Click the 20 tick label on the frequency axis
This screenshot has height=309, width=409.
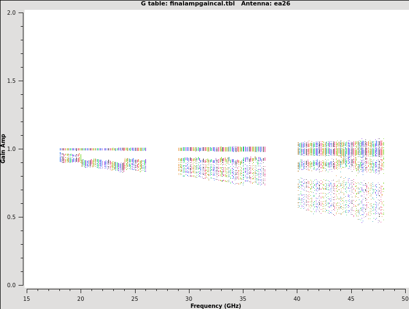[81, 299]
